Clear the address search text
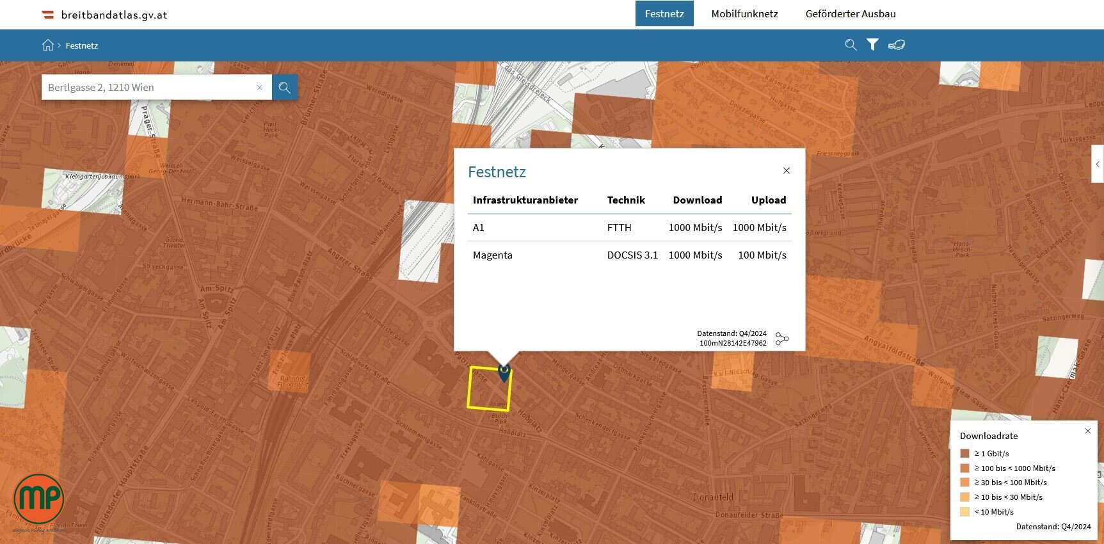1104x544 pixels. pyautogui.click(x=259, y=87)
